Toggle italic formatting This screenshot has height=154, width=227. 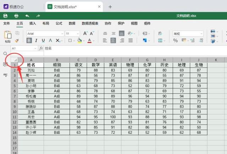coord(36,40)
